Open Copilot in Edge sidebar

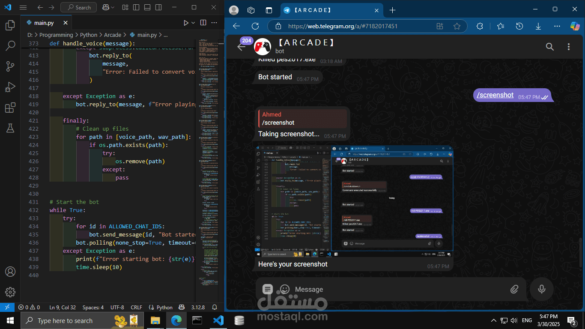575,26
